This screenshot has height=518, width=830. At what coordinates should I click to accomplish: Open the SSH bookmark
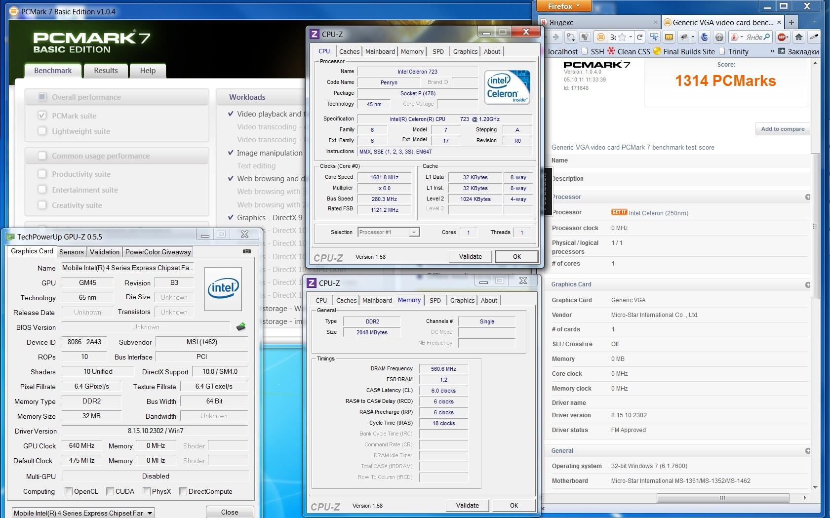[x=593, y=51]
